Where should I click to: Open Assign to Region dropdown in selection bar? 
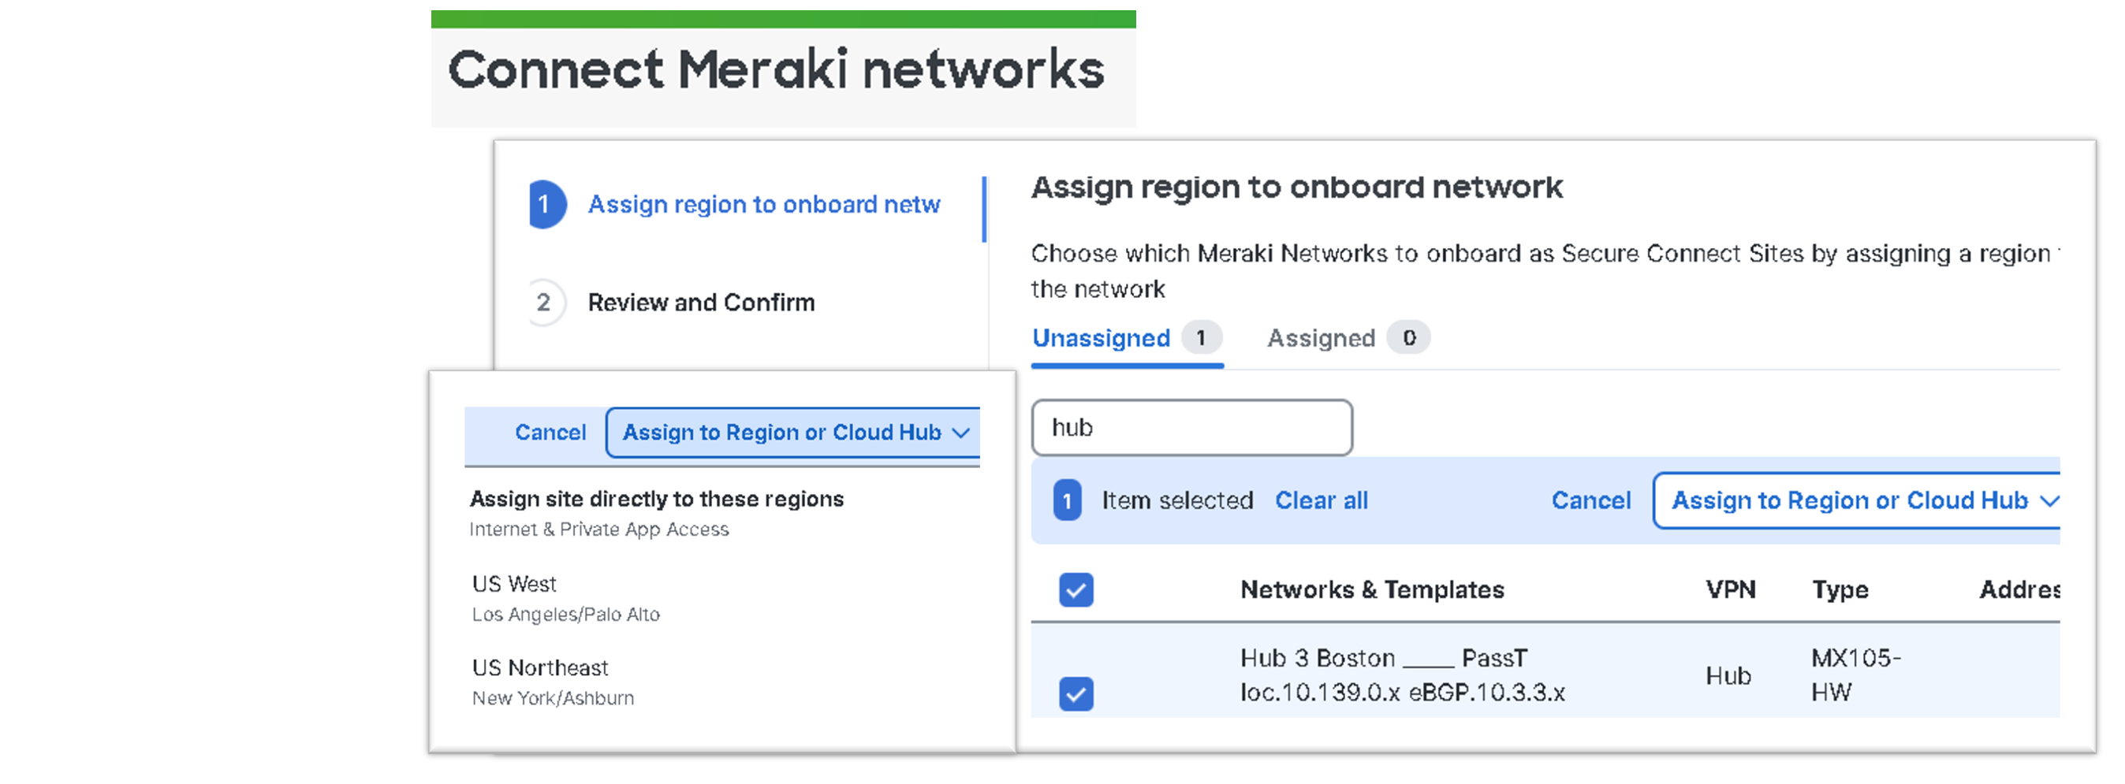pos(1856,500)
